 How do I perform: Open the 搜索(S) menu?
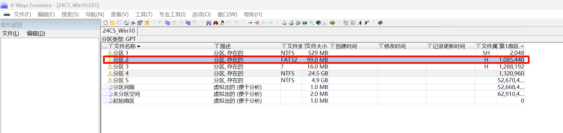[x=70, y=15]
